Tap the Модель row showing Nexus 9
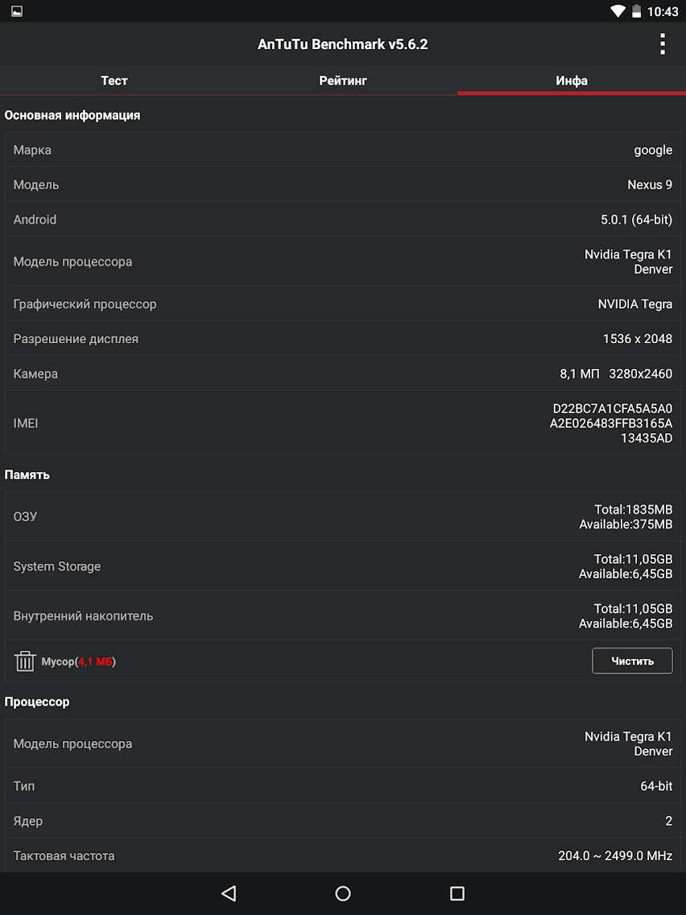 tap(343, 184)
